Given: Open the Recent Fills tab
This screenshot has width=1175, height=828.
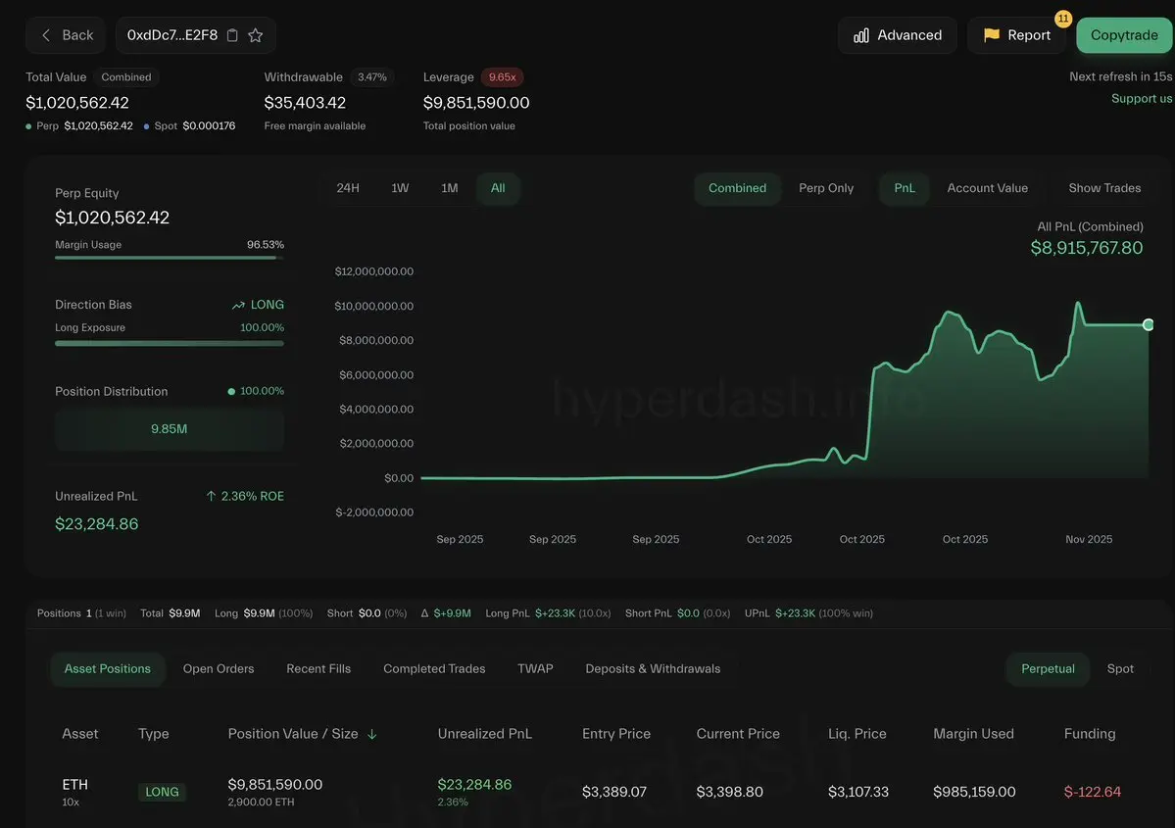Looking at the screenshot, I should coord(318,668).
